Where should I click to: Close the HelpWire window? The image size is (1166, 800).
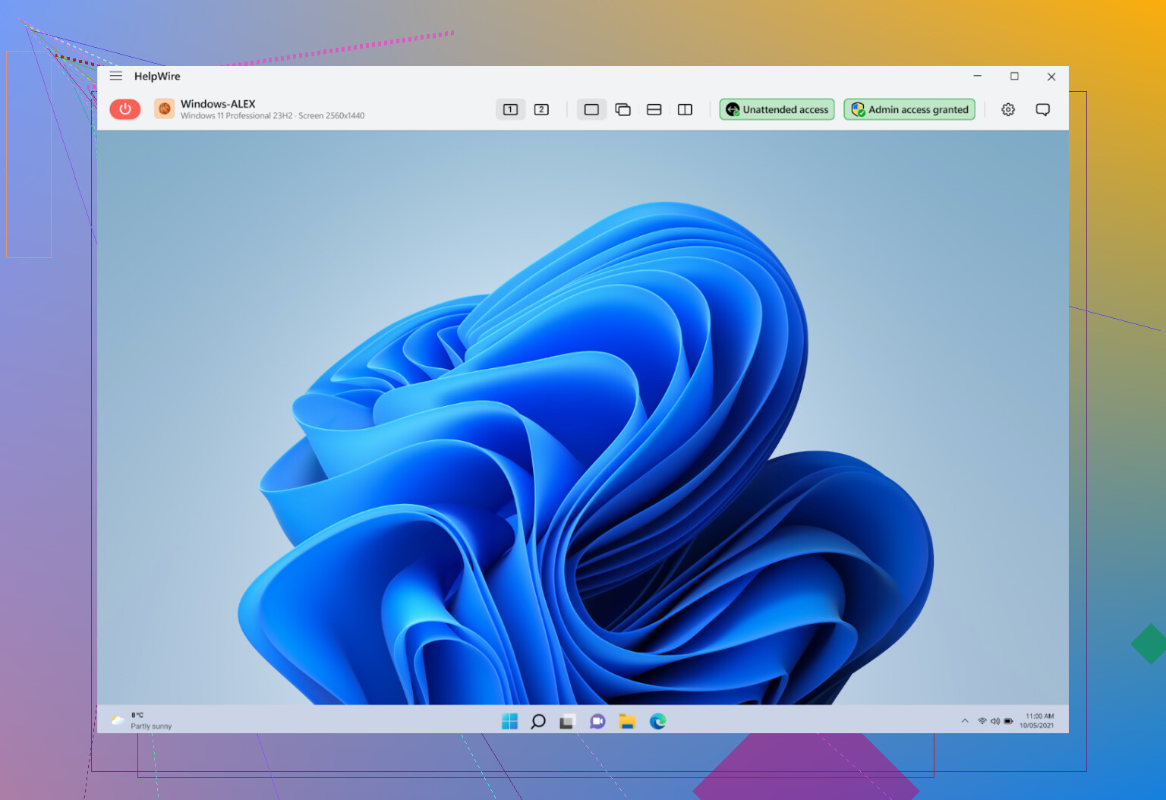click(x=1051, y=76)
